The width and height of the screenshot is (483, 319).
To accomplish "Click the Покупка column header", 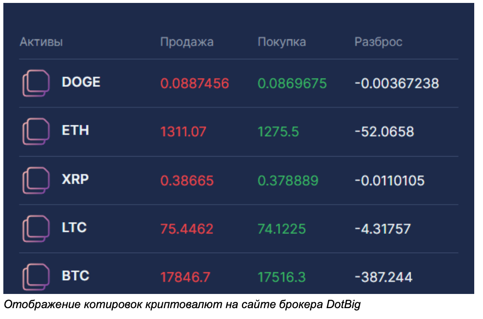I will 282,42.
